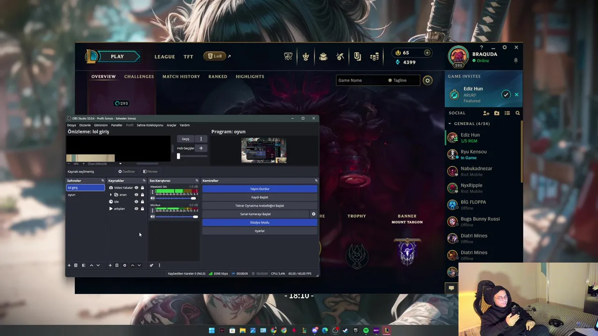The image size is (598, 336).
Task: Click Kaydı Başlat button
Action: [260, 197]
